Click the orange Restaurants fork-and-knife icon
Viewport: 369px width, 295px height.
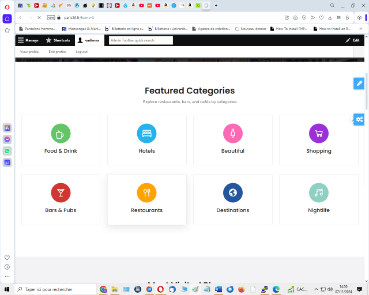(x=146, y=193)
